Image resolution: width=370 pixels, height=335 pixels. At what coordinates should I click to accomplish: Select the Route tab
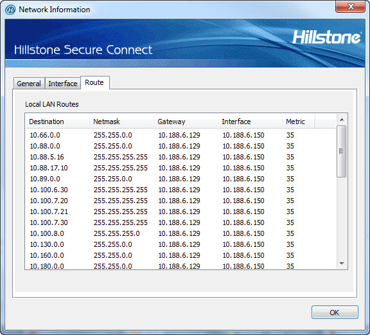pyautogui.click(x=94, y=82)
